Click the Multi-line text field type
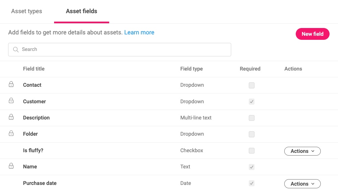 click(x=196, y=118)
